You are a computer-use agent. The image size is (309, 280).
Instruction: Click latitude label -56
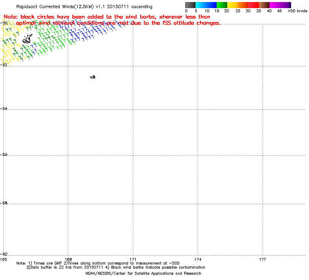(4, 155)
